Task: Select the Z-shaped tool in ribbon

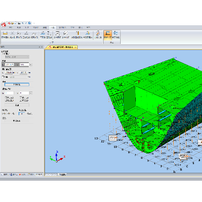Action: (49, 35)
